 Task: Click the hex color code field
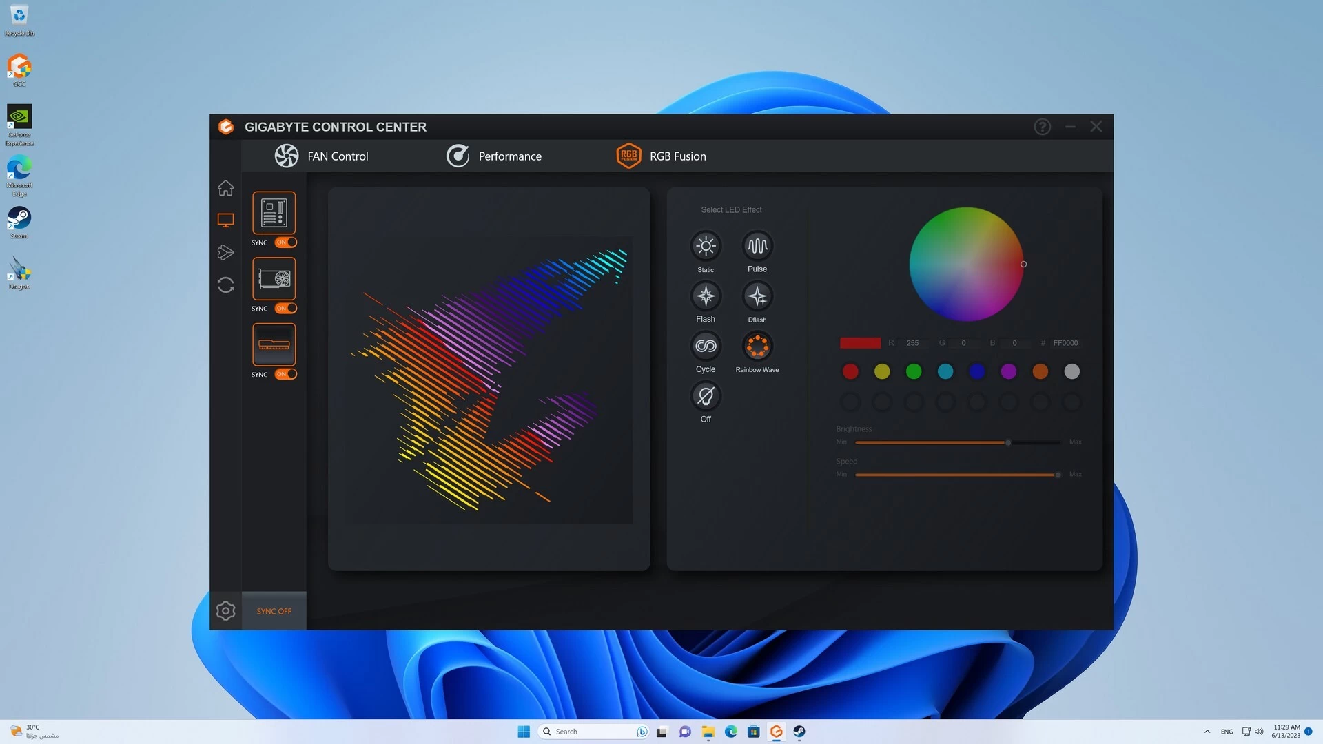pos(1065,343)
